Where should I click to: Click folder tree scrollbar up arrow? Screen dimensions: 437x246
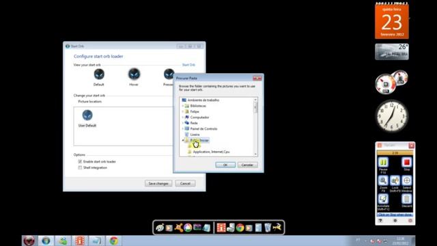255,100
